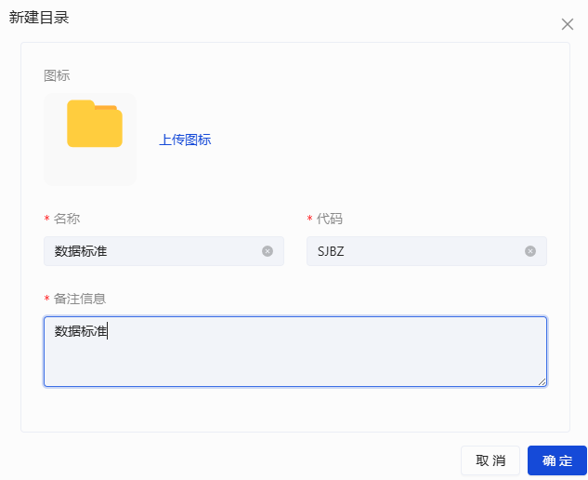Click the red asterisk beside 名称
The height and width of the screenshot is (480, 588).
(47, 220)
